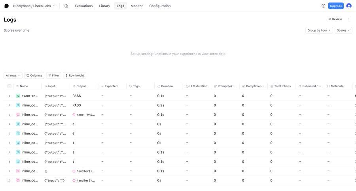Open the user avatar menu
Viewport: 356px width, 191px height.
click(x=349, y=6)
